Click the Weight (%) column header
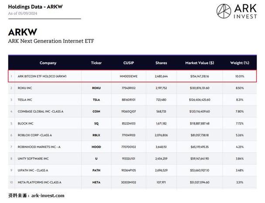 click(240, 63)
